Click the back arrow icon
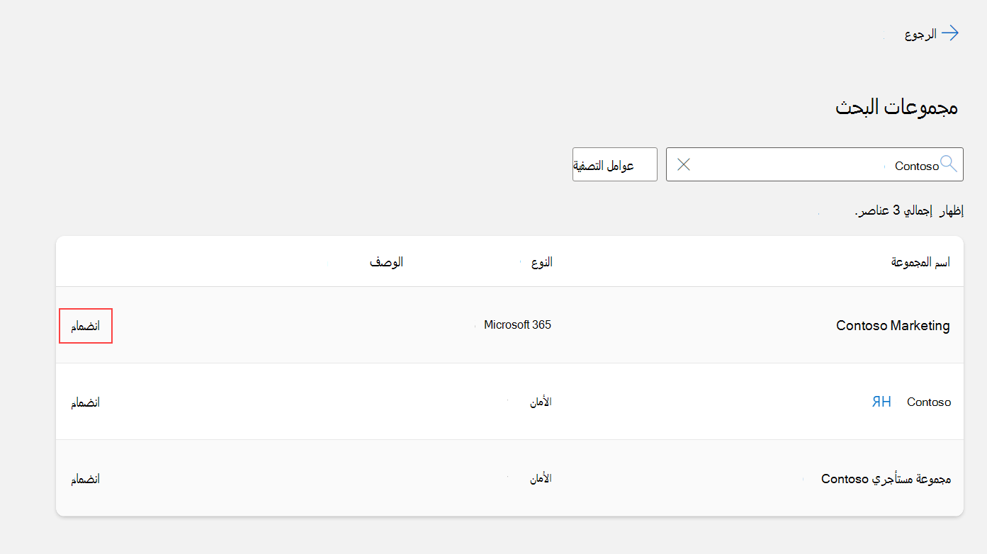Viewport: 987px width, 554px height. point(950,33)
